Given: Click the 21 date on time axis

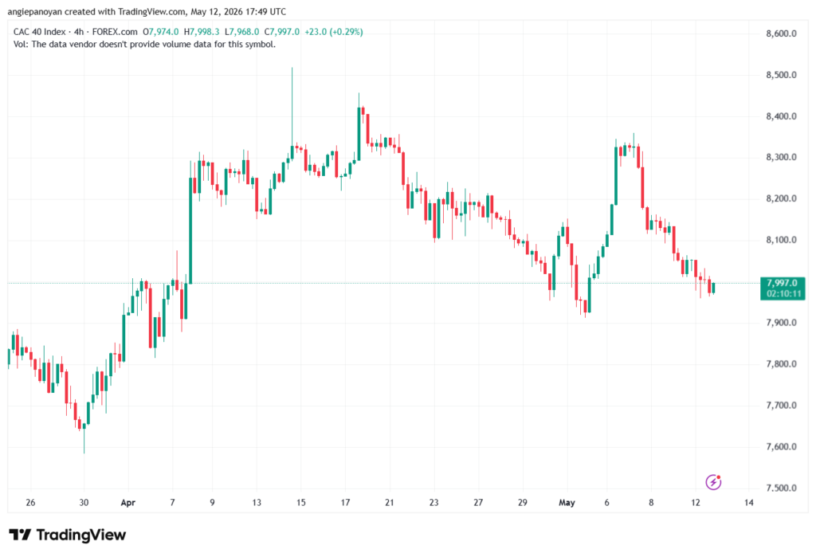Looking at the screenshot, I should [389, 503].
